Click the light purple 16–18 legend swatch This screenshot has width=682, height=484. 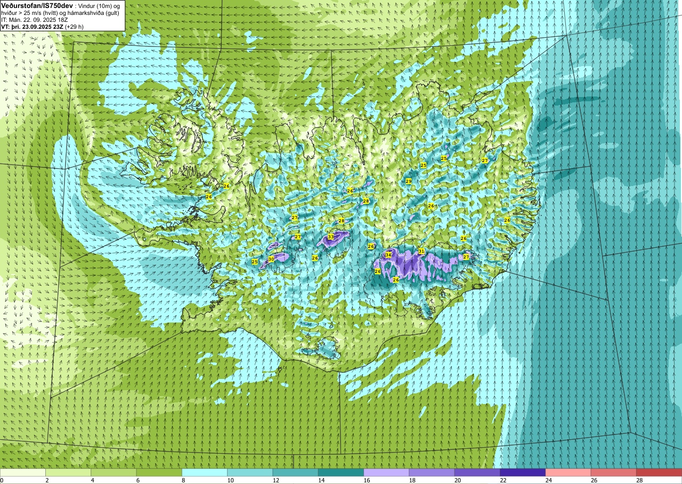click(386, 472)
